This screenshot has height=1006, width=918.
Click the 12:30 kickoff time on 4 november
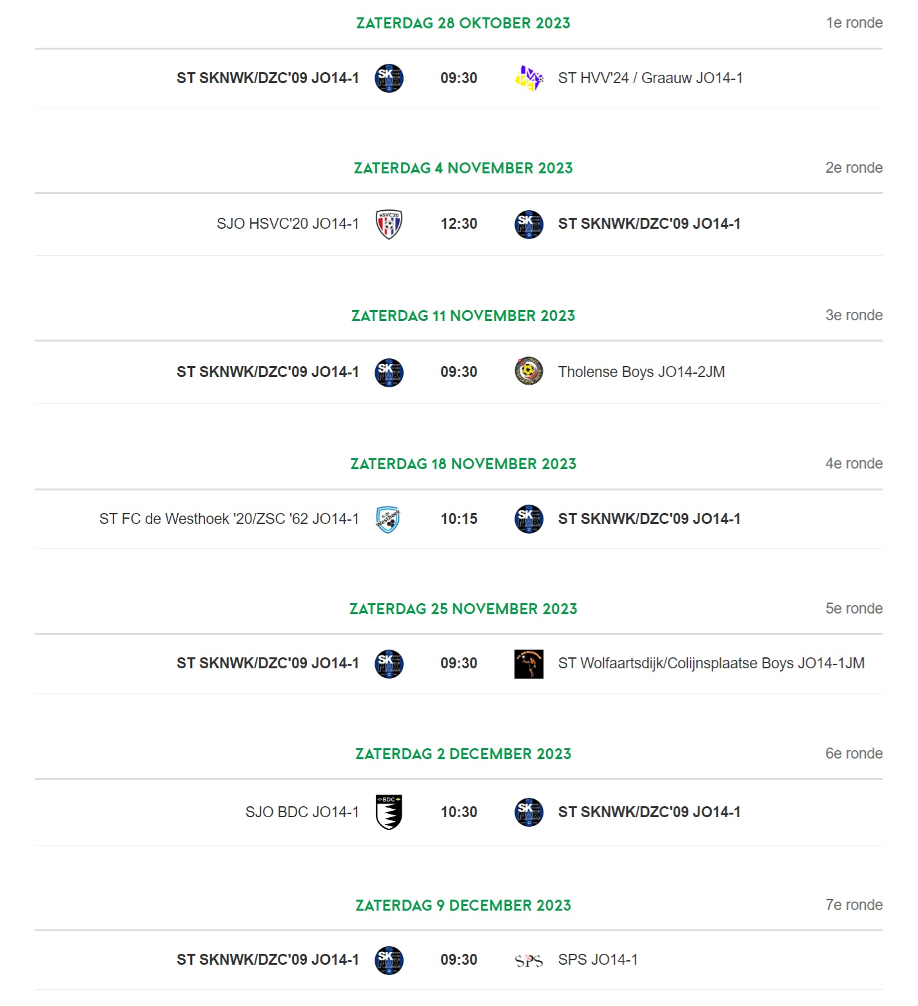pos(459,224)
